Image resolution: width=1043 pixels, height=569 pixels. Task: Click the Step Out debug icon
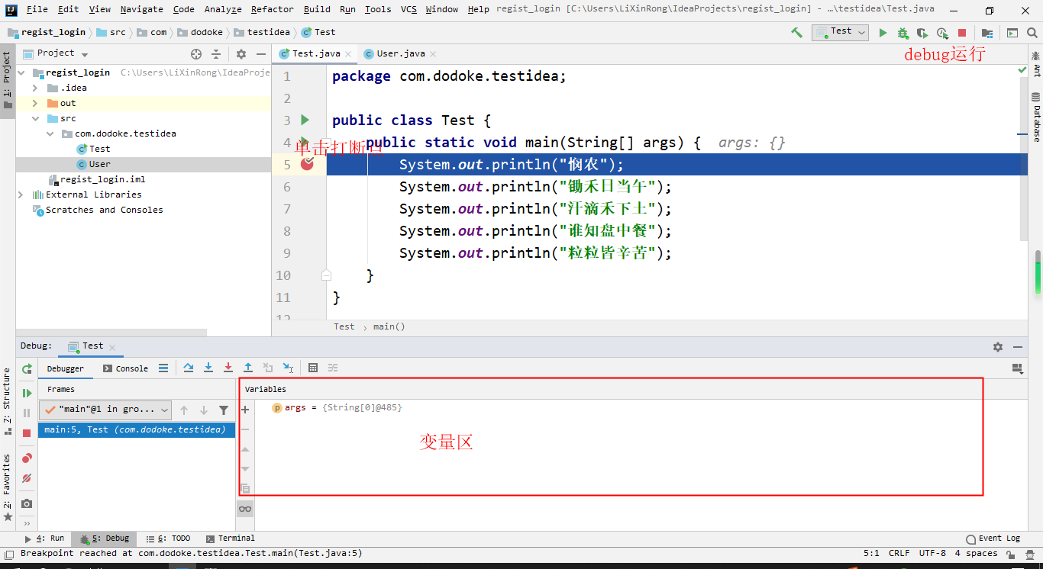[x=247, y=368]
